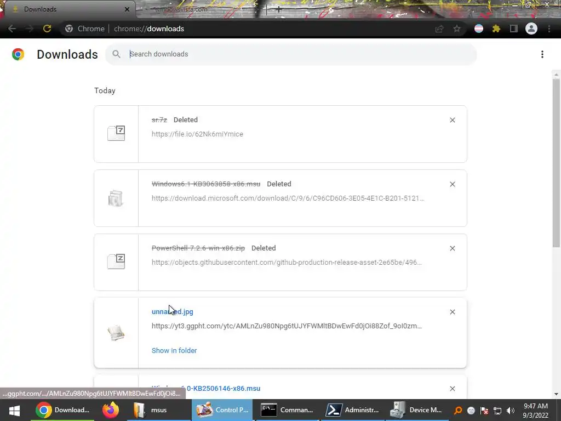The width and height of the screenshot is (561, 421).
Task: Switch to Control Panel taskbar item
Action: (222, 410)
